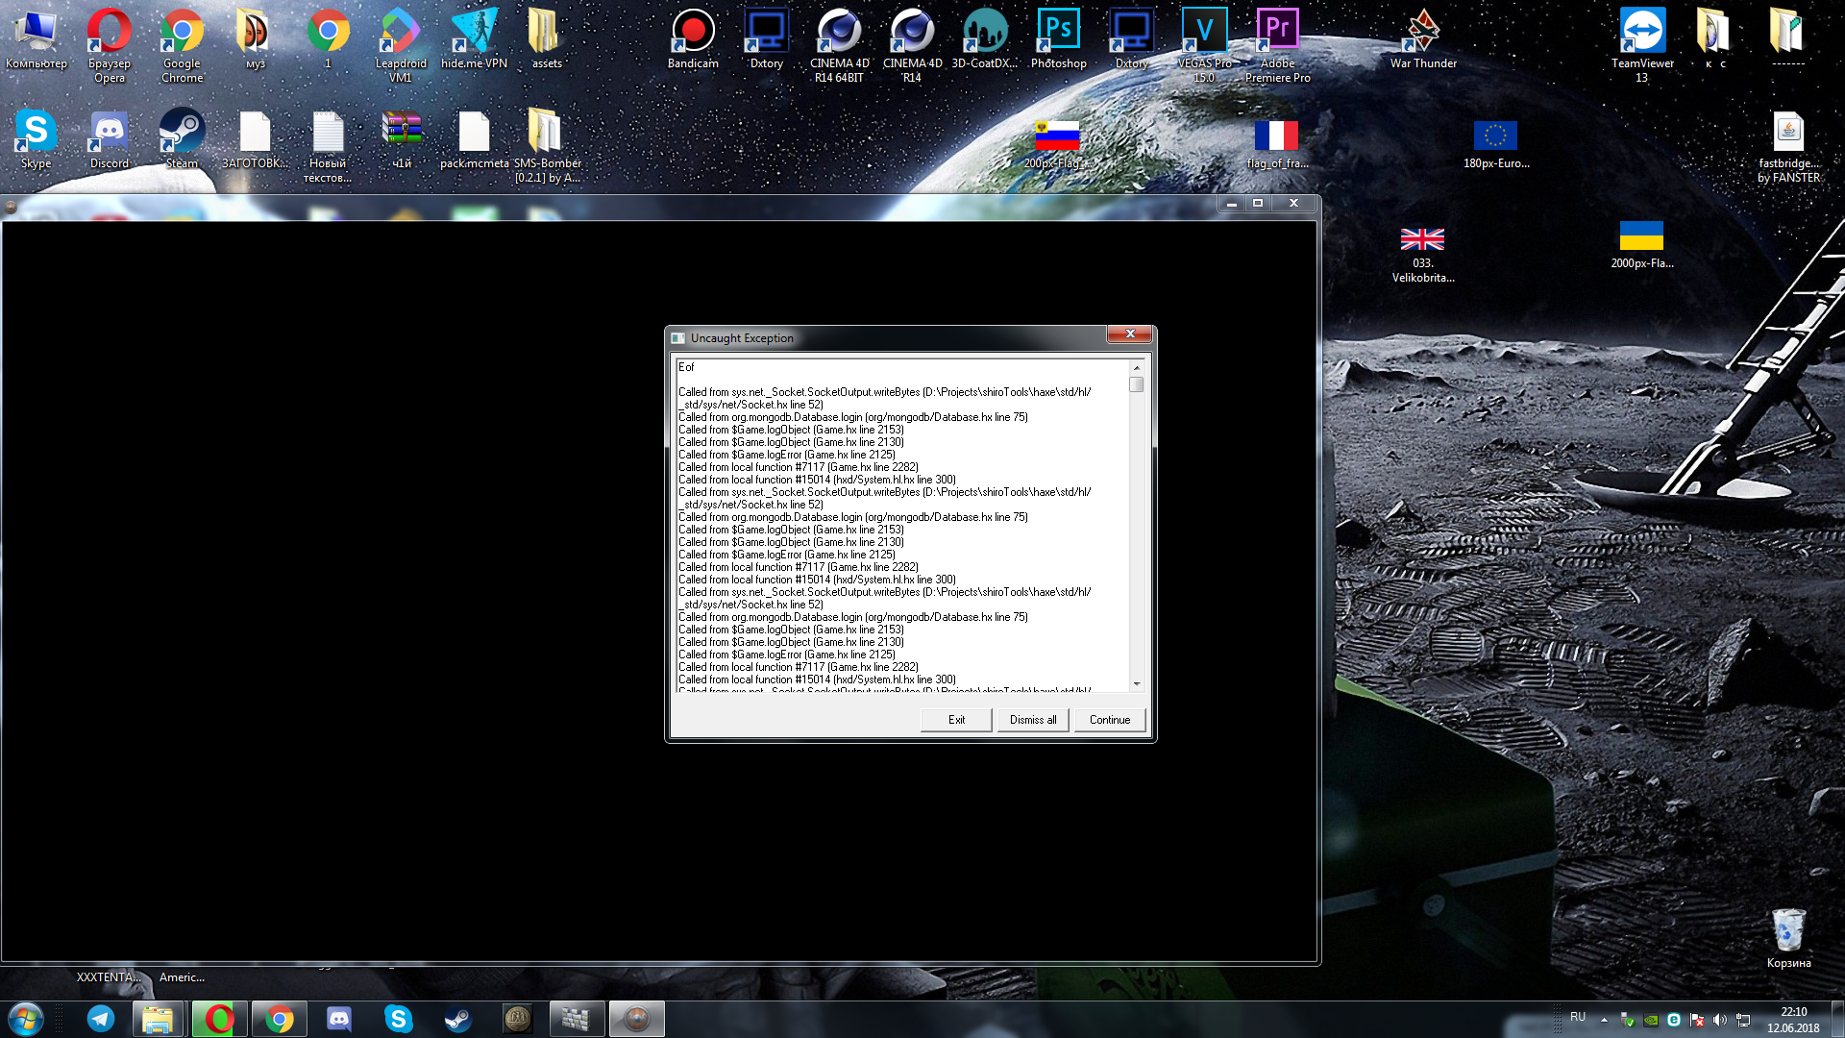Launch Leapdroid VM1 from desktop
Screen dimensions: 1845x1038
tap(401, 44)
